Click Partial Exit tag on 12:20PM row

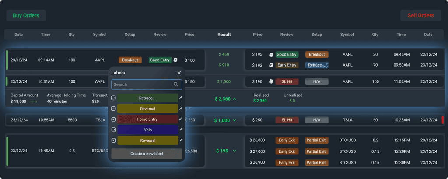pyautogui.click(x=317, y=151)
